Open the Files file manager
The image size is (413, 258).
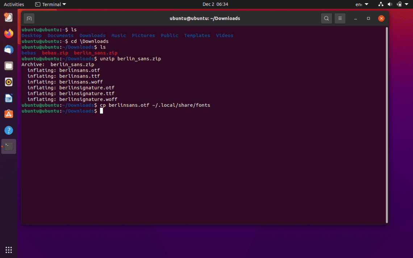(x=8, y=66)
